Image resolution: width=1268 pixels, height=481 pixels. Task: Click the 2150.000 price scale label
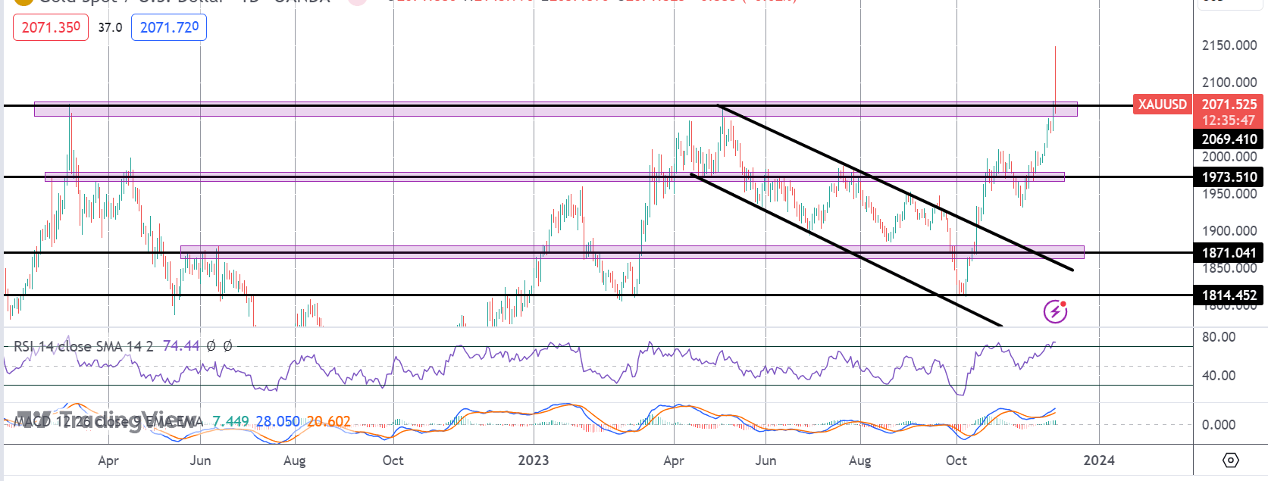(x=1229, y=45)
